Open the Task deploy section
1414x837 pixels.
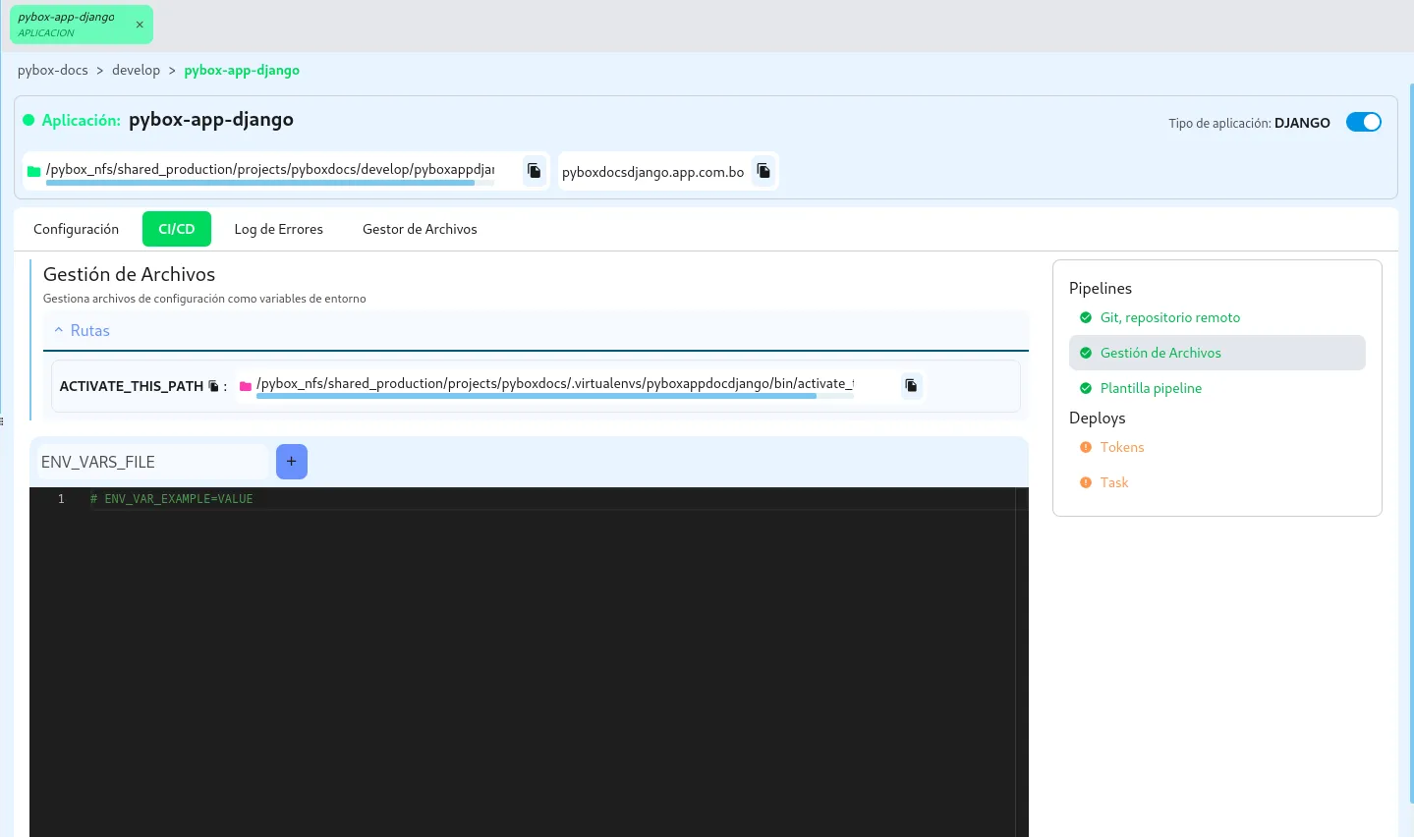point(1217,482)
